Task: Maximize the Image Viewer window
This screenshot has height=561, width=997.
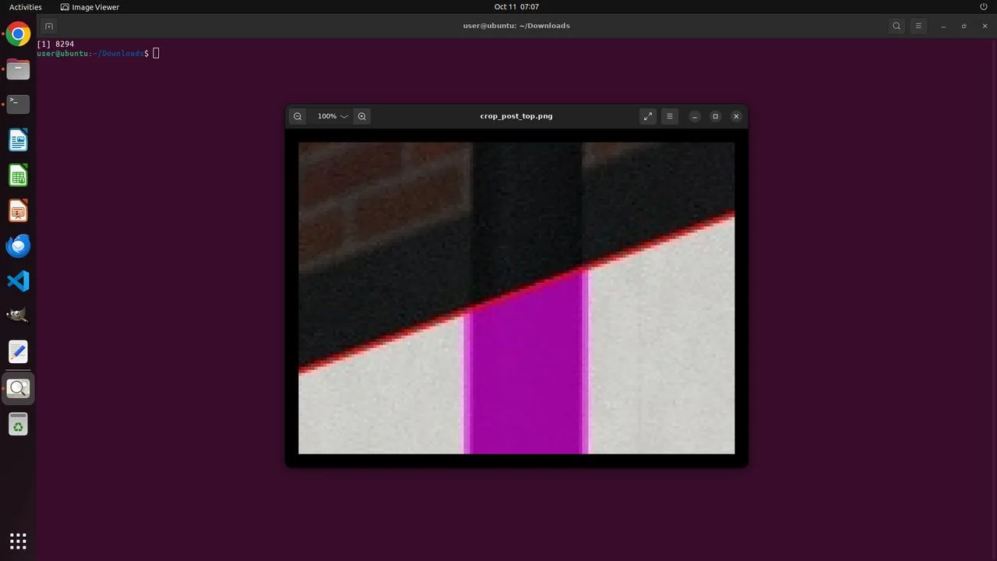Action: pos(716,116)
